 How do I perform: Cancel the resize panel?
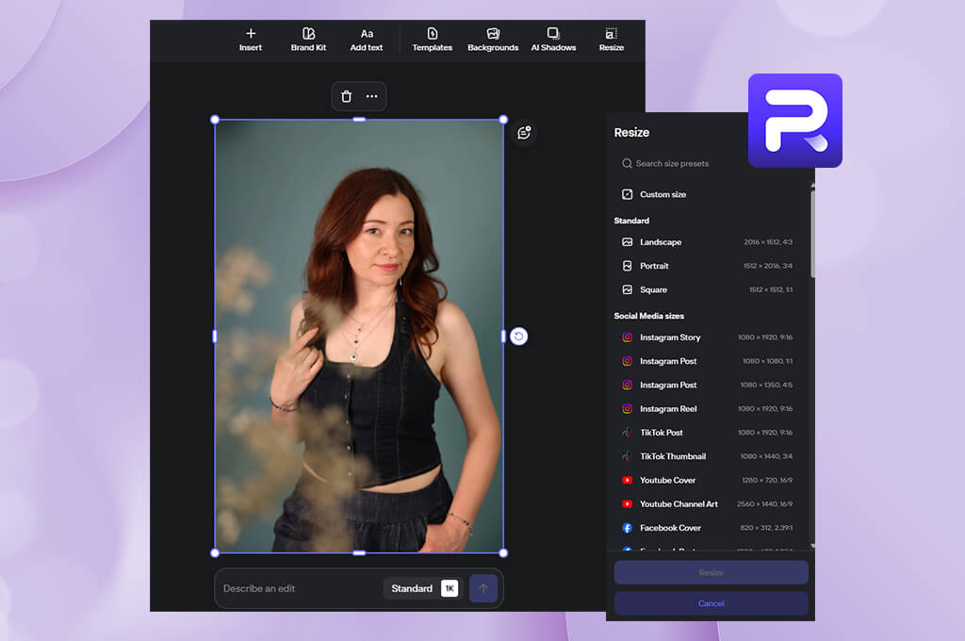click(x=711, y=603)
